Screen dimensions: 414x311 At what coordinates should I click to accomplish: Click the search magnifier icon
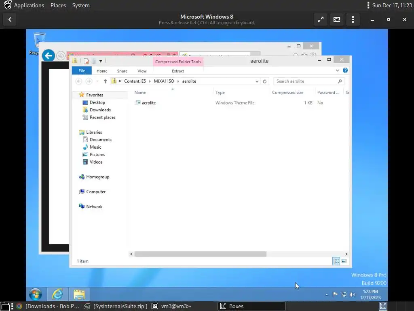(340, 81)
